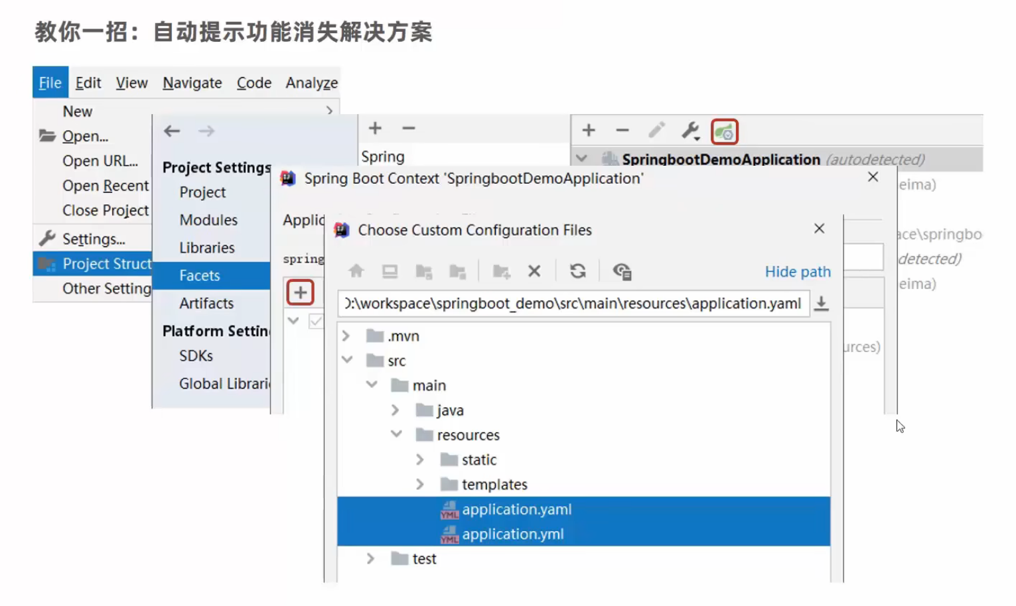Select the application.yml tree row
This screenshot has width=1016, height=606.
583,534
